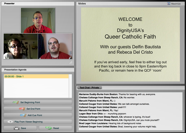Click the green arrow Reset icon
186x133 pixels.
(x=48, y=128)
